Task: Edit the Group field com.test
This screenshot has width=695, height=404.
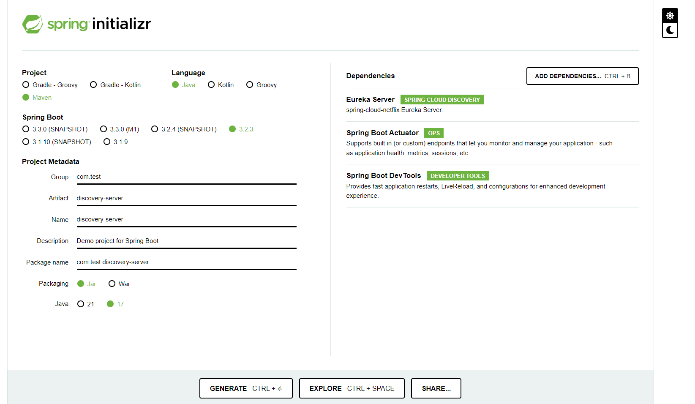Action: point(186,177)
